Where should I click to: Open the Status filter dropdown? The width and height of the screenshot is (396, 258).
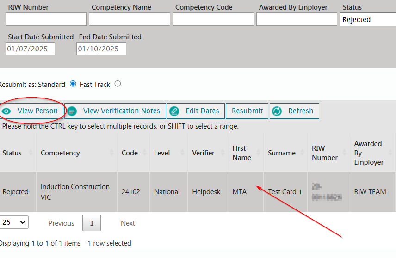point(368,19)
